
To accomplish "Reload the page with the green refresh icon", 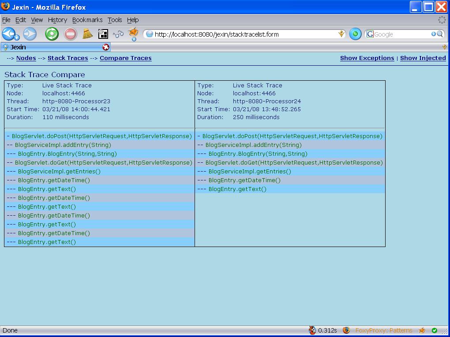I will (x=52, y=34).
